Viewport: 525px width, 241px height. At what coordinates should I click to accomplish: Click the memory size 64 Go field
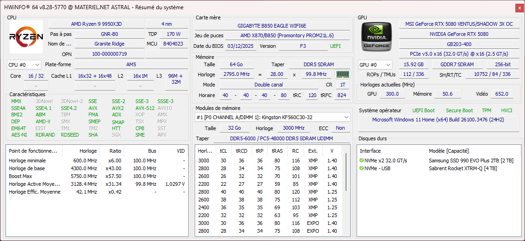point(237,64)
